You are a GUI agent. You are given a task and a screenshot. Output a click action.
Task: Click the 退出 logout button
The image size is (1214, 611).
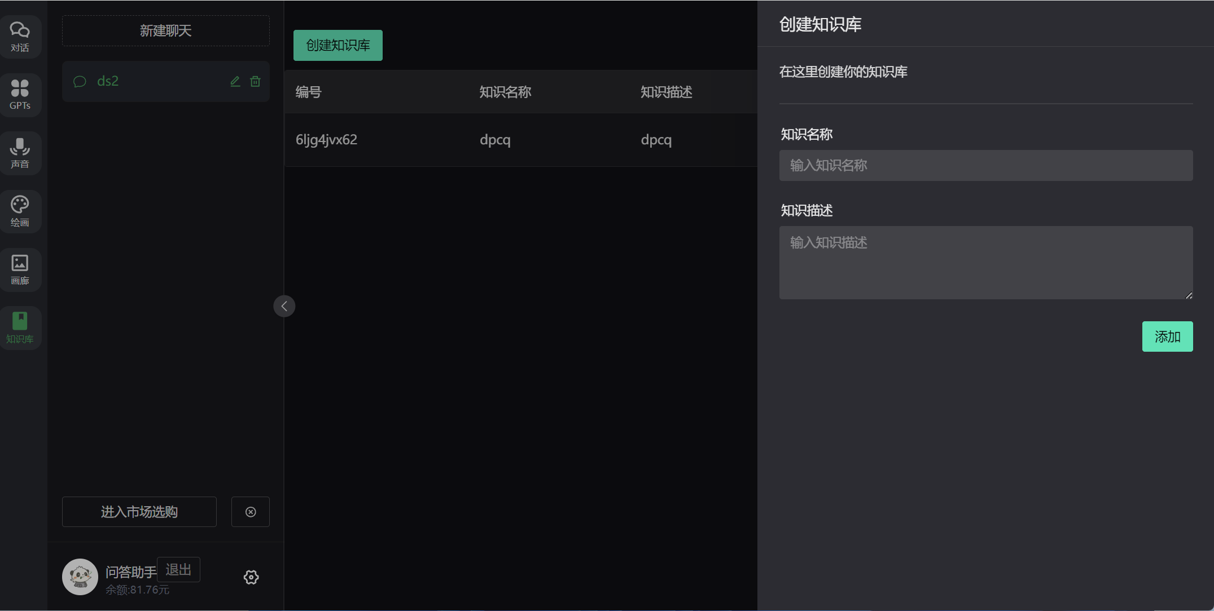(178, 570)
